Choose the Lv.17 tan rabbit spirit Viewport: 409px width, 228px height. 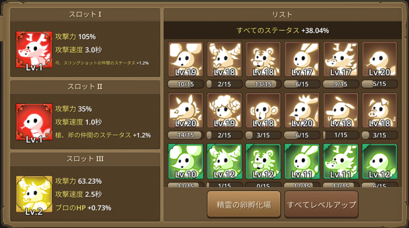(302, 59)
